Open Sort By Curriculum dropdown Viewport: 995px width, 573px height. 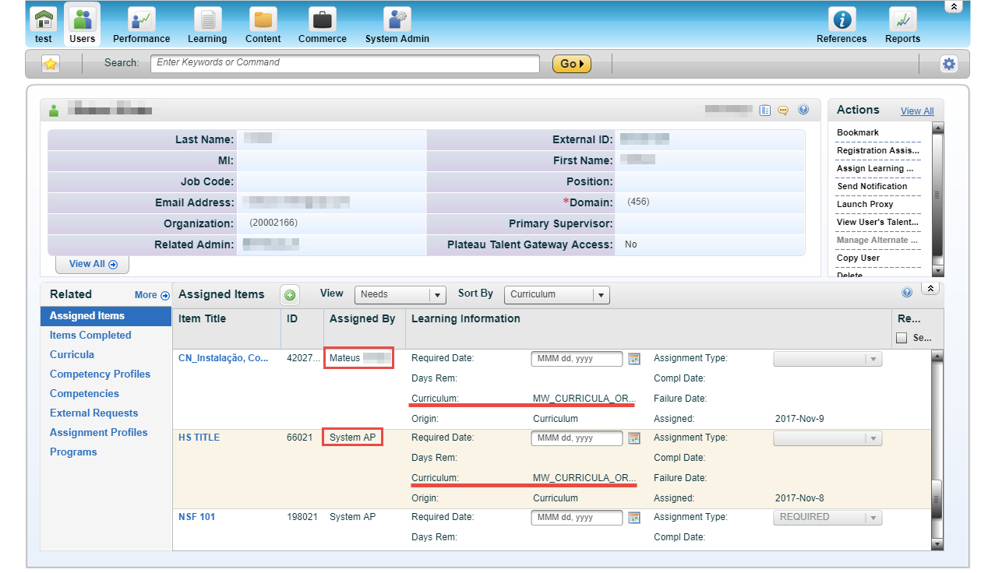557,295
